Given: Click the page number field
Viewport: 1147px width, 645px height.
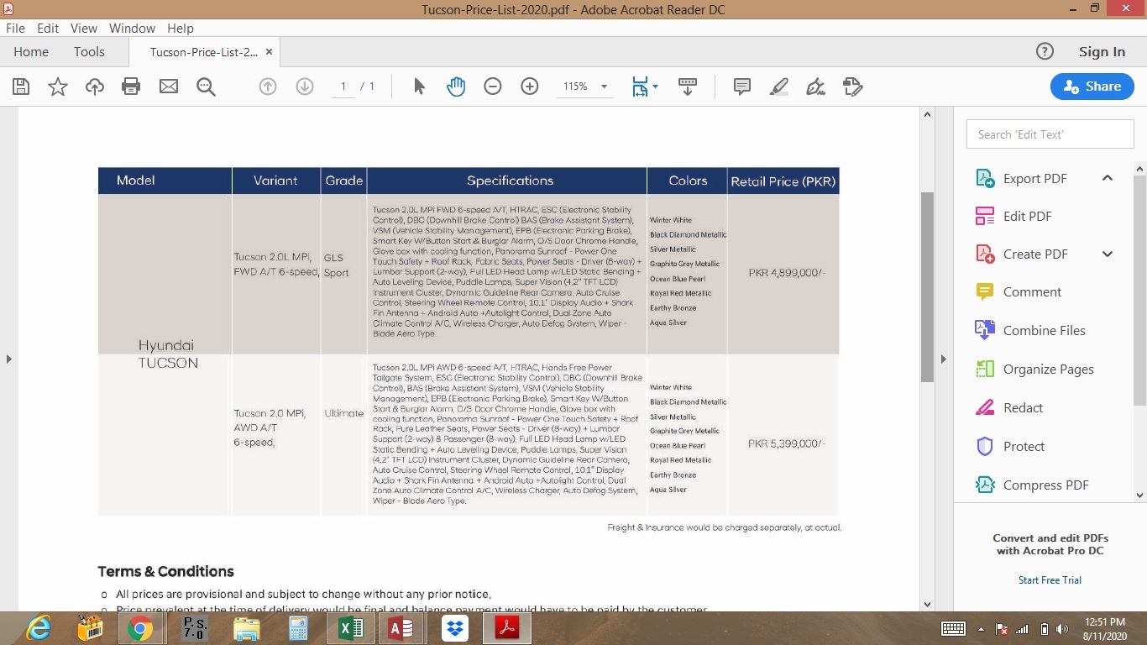Looking at the screenshot, I should 343,87.
